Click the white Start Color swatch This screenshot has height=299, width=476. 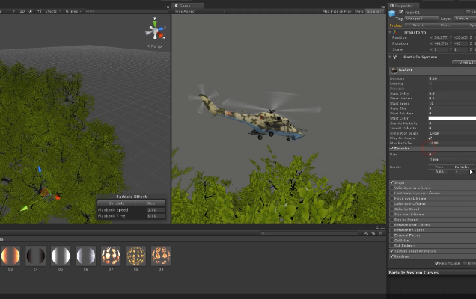451,118
